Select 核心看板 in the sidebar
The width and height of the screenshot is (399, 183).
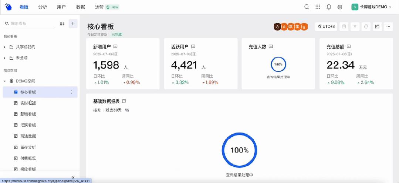pos(40,92)
